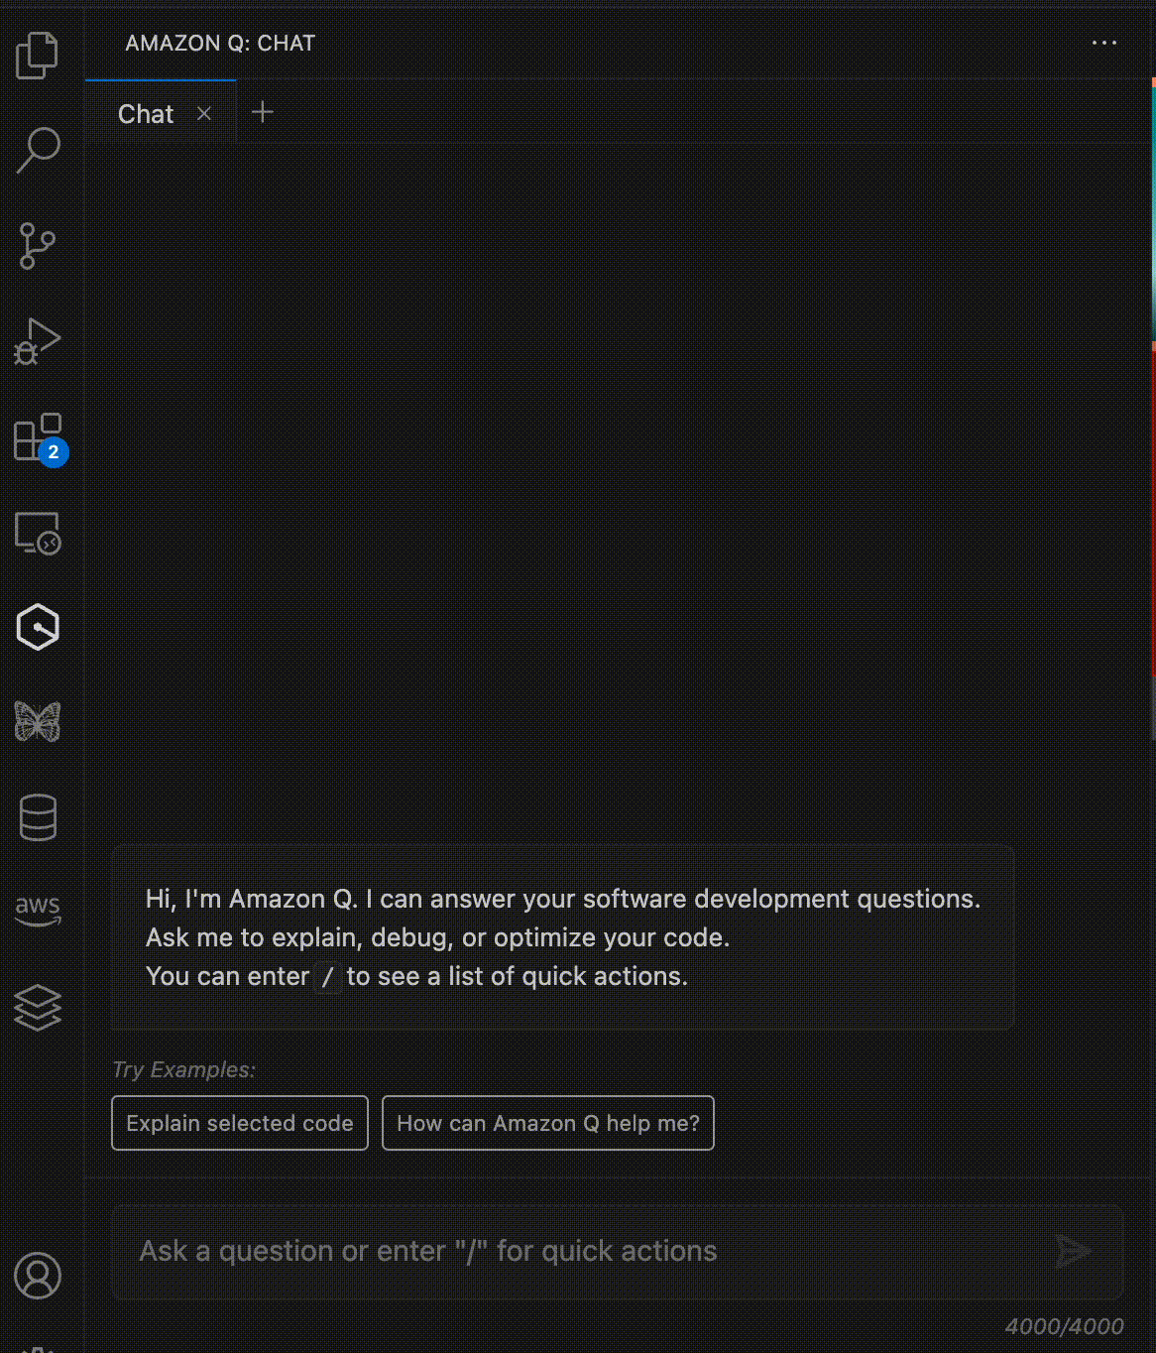Select the butterfly extension icon
The height and width of the screenshot is (1353, 1156).
[38, 722]
